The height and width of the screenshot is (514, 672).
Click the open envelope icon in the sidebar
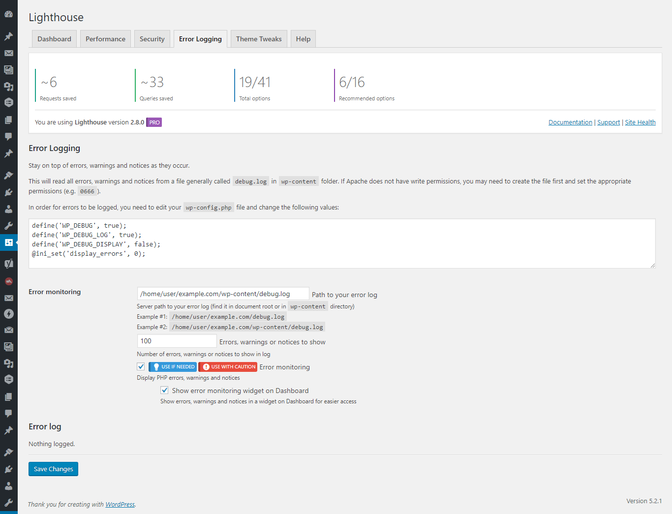[8, 330]
